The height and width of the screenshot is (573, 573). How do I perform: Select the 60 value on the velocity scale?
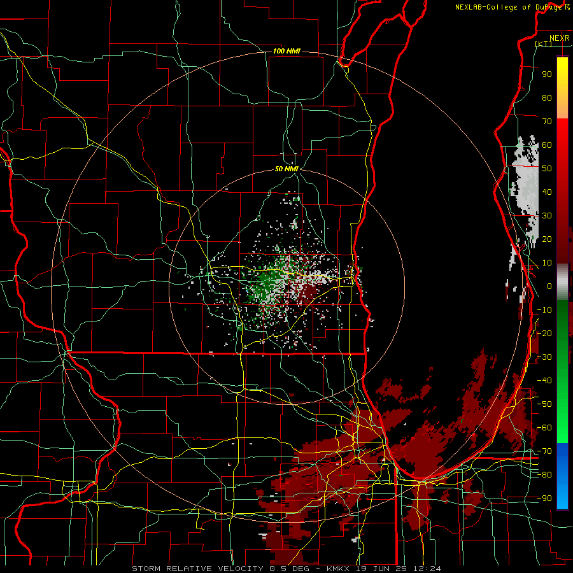coord(547,145)
